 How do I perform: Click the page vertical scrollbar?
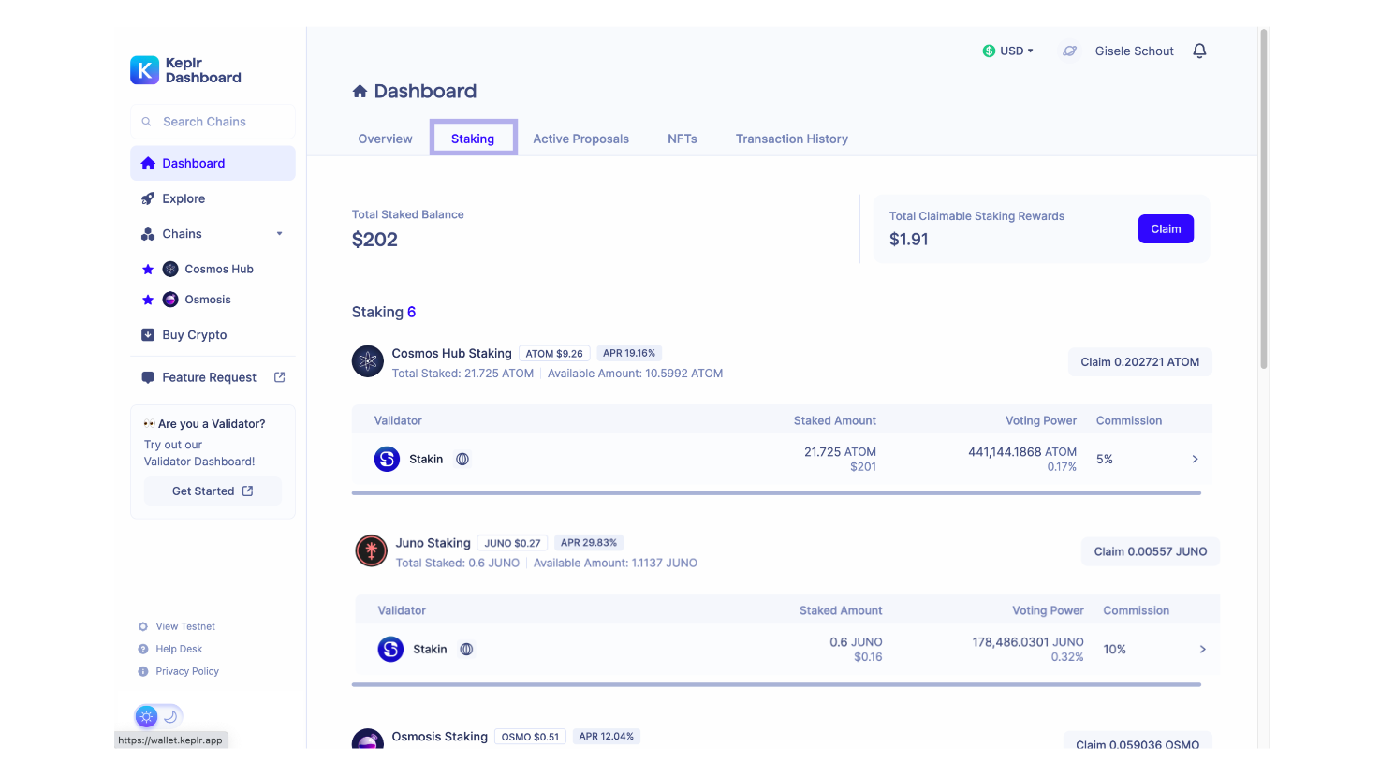coord(1264,198)
